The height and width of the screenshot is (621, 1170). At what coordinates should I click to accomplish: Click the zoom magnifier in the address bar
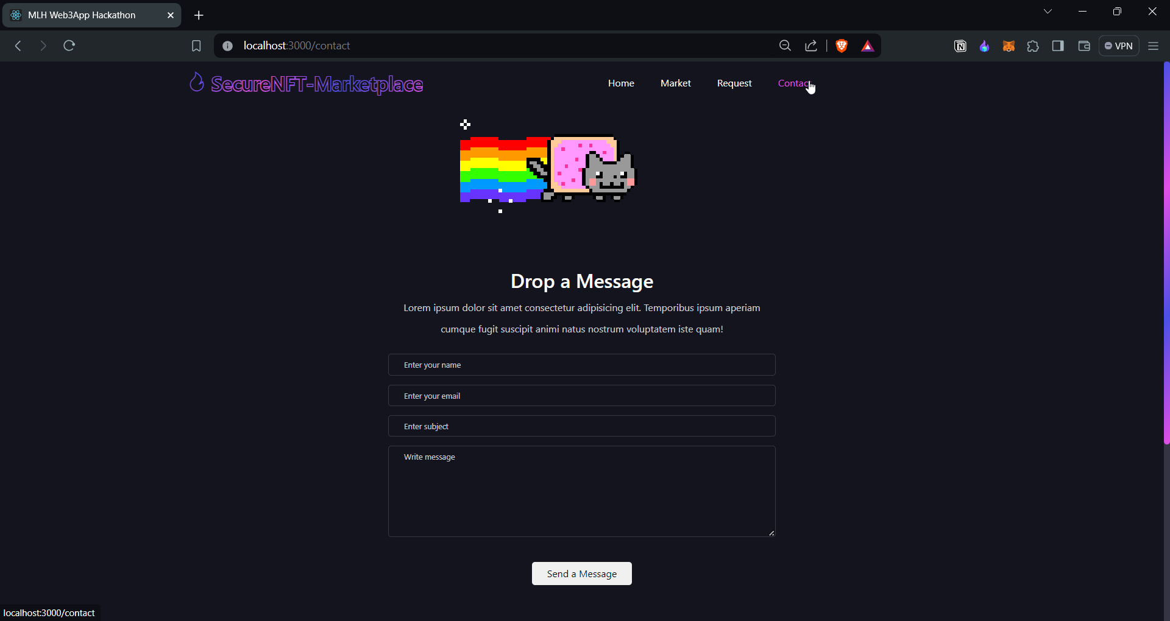point(785,46)
